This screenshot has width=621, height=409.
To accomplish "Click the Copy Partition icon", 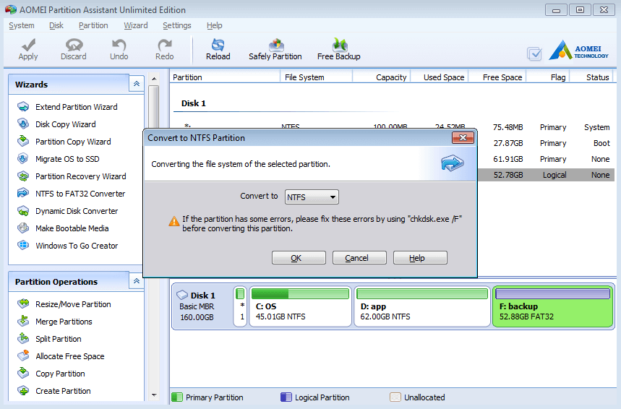I will (x=23, y=374).
